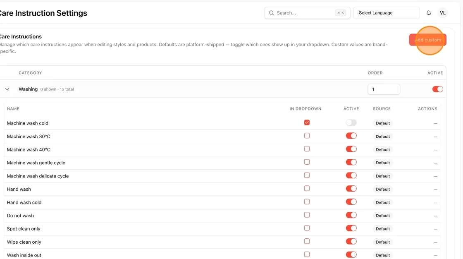Click the ORDER column header

click(x=375, y=73)
